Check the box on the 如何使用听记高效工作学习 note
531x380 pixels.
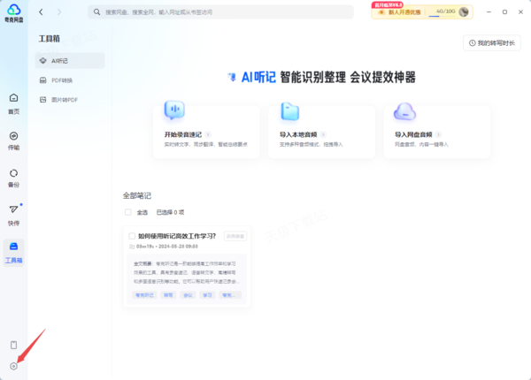click(x=132, y=236)
